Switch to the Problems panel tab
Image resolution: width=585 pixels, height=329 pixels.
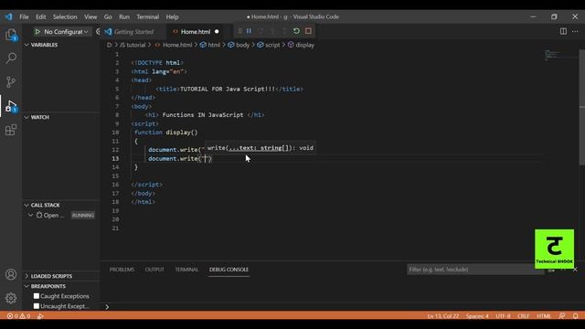pyautogui.click(x=122, y=270)
